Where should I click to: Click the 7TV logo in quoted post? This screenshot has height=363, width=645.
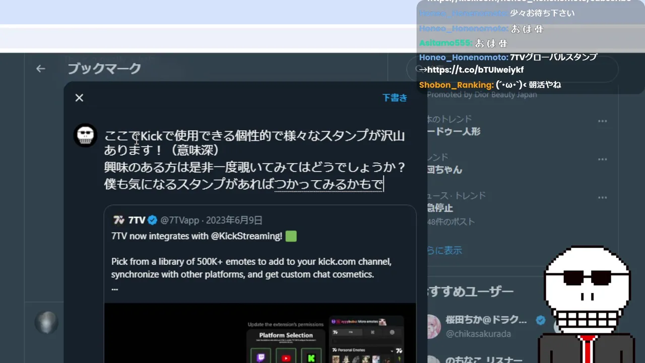point(119,220)
